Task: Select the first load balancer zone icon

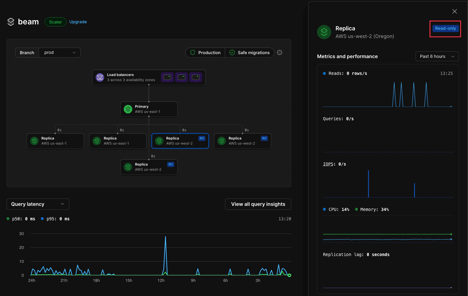Action: 167,77
